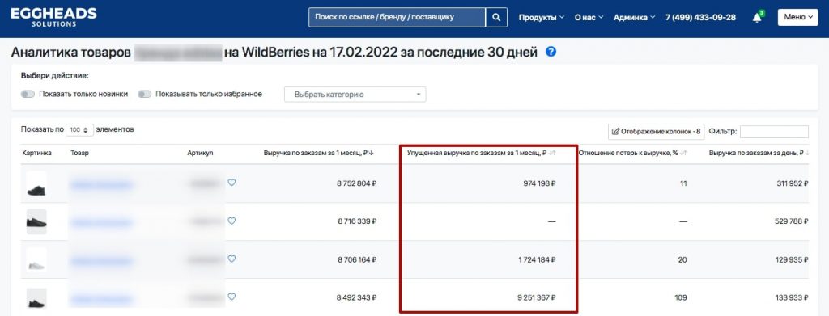Open product link in 8 716 339 ₽ row
This screenshot has height=316, width=829.
pyautogui.click(x=101, y=222)
